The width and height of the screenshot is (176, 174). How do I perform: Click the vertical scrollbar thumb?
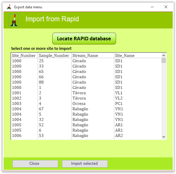(x=164, y=60)
